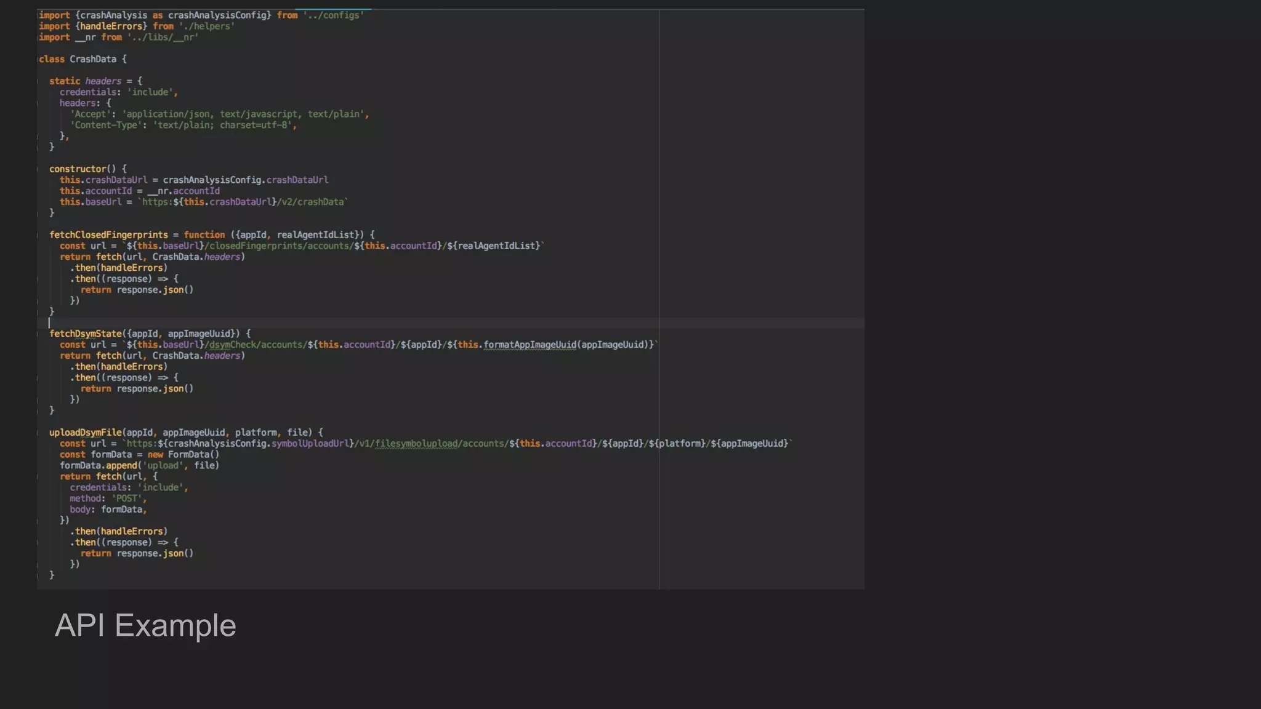Click the 'const formData = new FormData()' line
Viewport: 1261px width, 709px height.
tap(139, 455)
